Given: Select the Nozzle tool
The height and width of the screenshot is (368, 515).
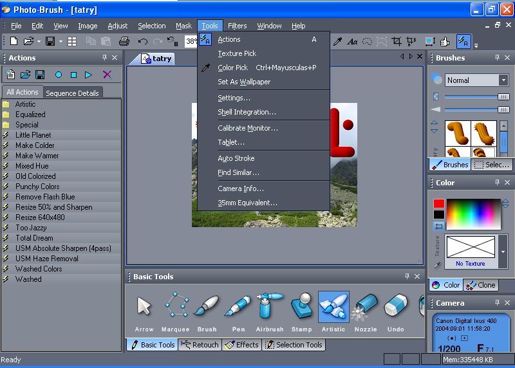Looking at the screenshot, I should point(366,311).
